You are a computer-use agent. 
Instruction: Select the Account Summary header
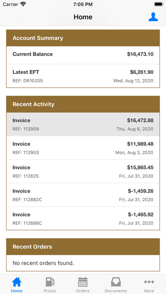[x=83, y=38]
